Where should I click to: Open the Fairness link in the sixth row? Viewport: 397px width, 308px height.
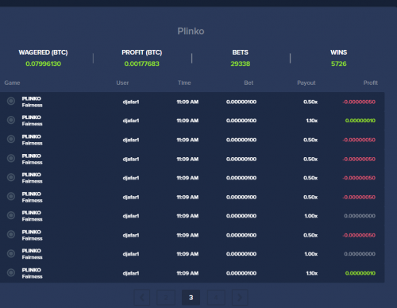tap(33, 201)
